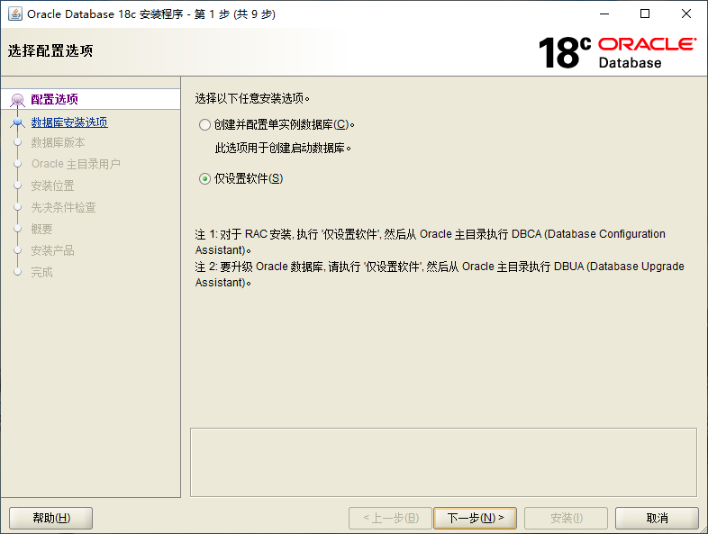Click the 安装产品 step in sidebar
Image resolution: width=708 pixels, height=534 pixels.
coord(52,250)
